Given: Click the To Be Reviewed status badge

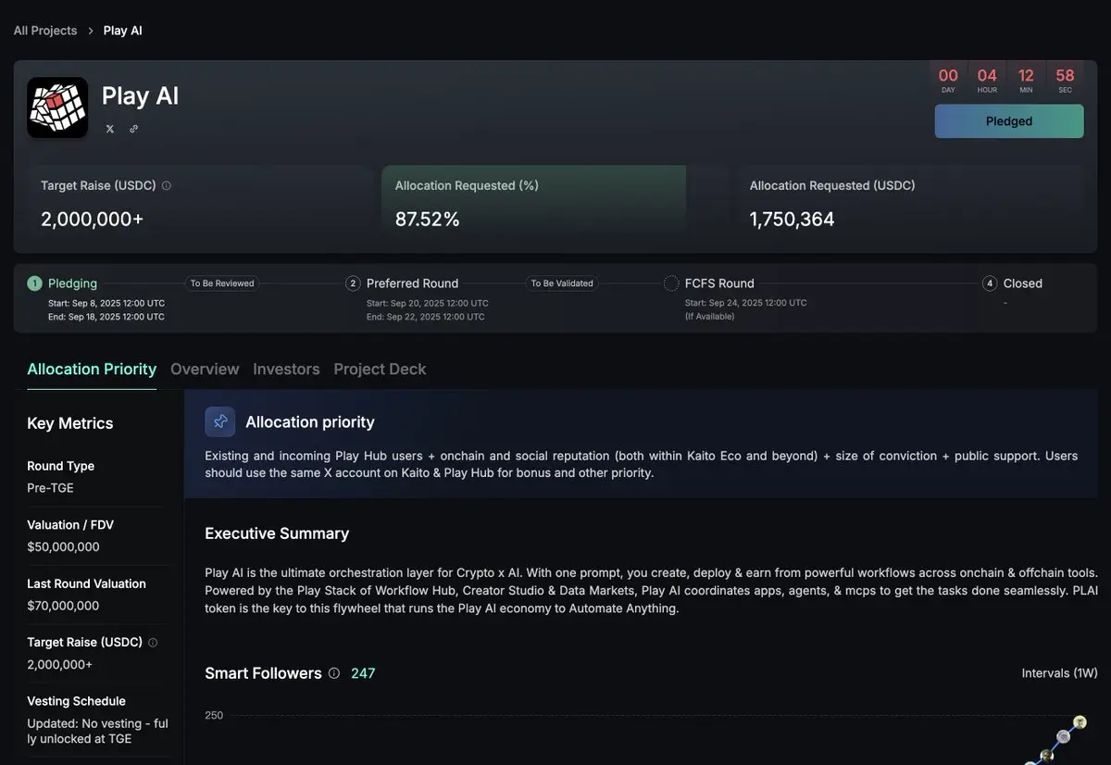Looking at the screenshot, I should (x=222, y=283).
